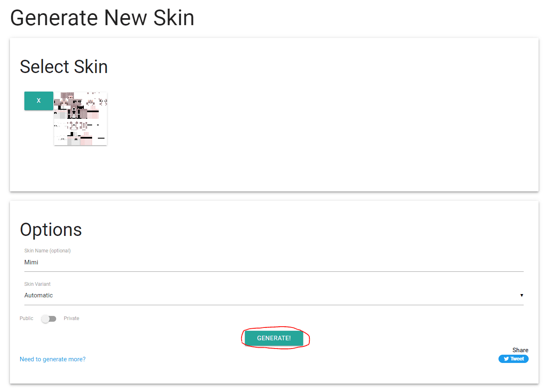Click the Select Skin section heading
The width and height of the screenshot is (546, 391).
pyautogui.click(x=64, y=67)
